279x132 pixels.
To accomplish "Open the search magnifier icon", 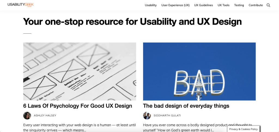I will tap(268, 5).
